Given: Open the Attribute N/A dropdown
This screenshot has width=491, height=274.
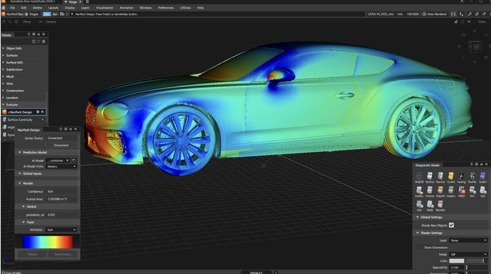Looking at the screenshot, I should (62, 230).
